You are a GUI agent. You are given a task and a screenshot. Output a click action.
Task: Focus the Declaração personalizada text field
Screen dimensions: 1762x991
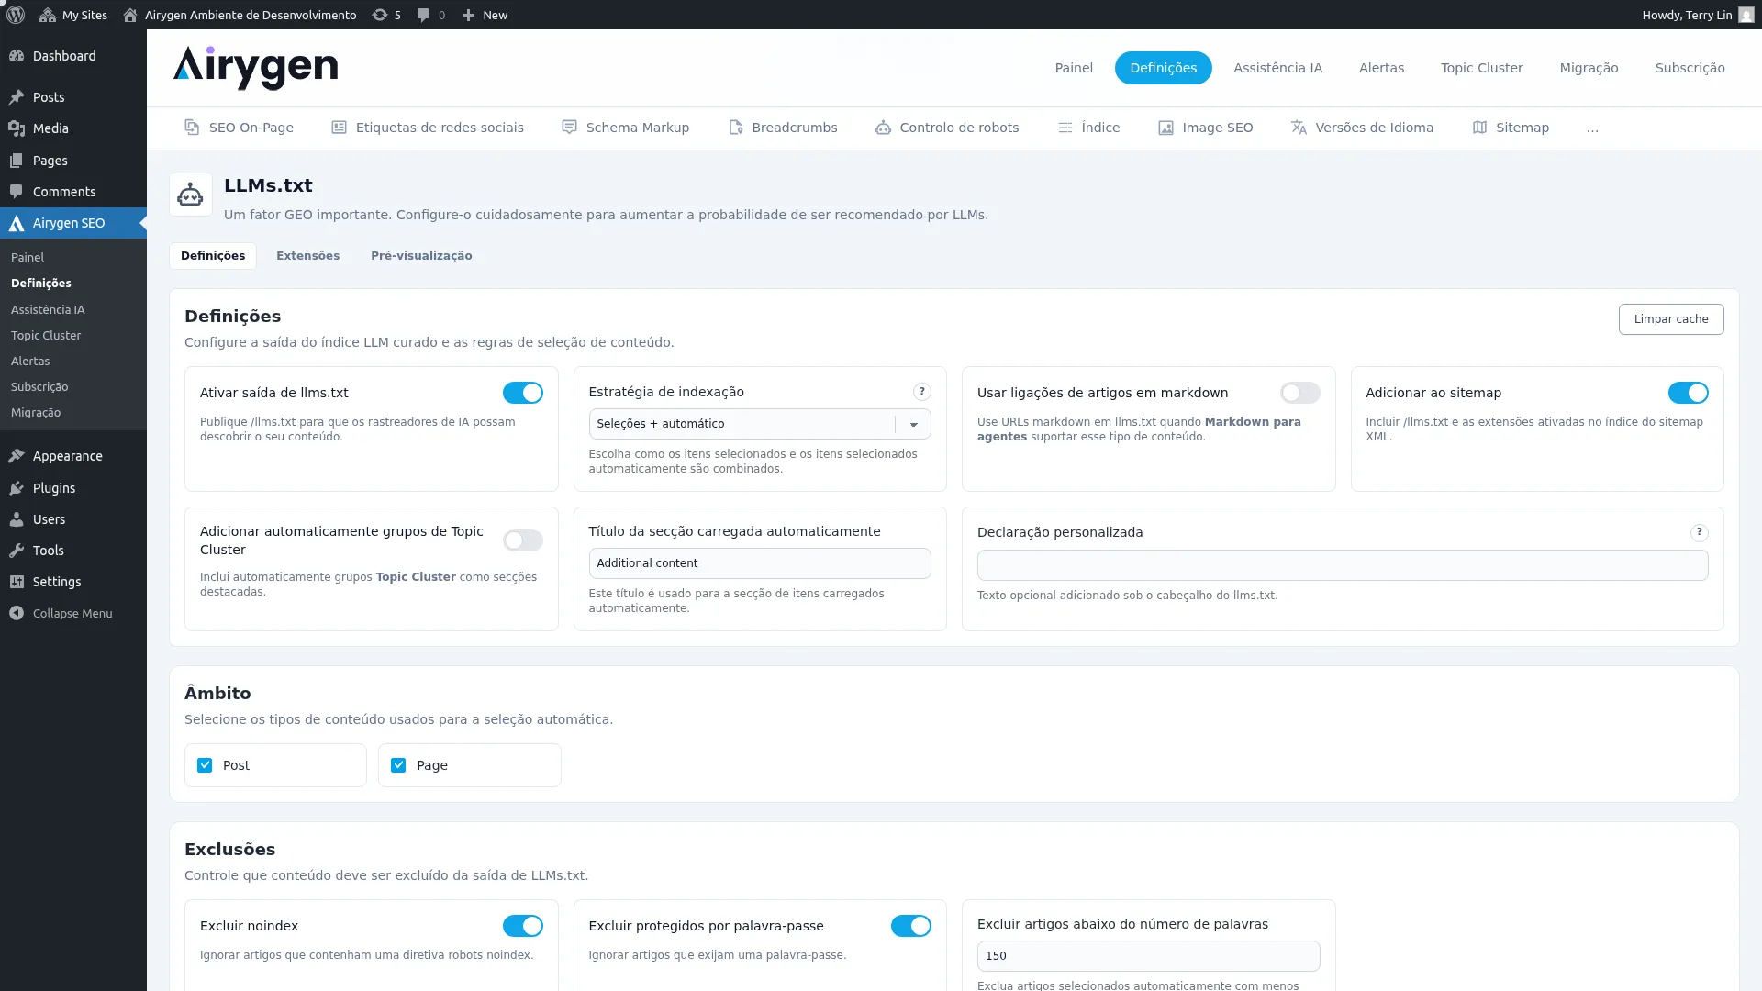click(1342, 565)
